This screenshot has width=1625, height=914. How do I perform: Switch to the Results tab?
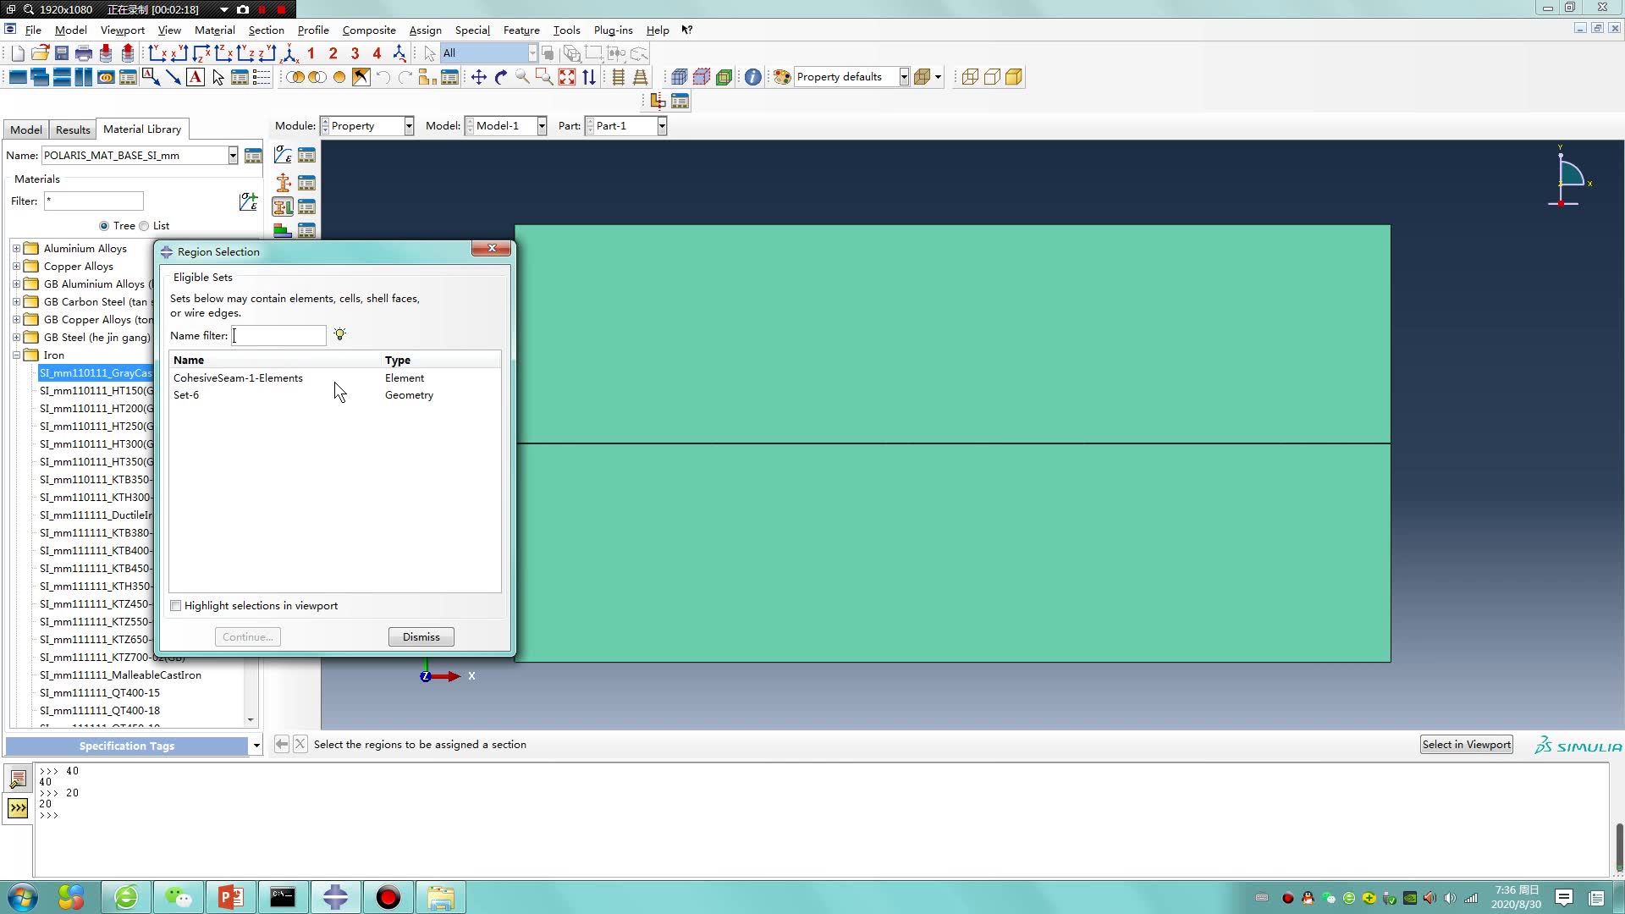tap(73, 129)
